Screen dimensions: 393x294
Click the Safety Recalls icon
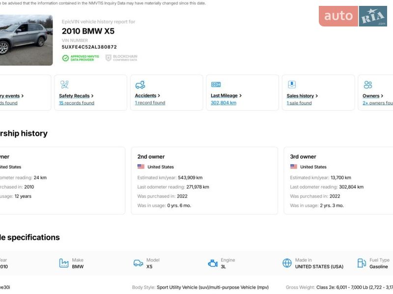click(64, 85)
